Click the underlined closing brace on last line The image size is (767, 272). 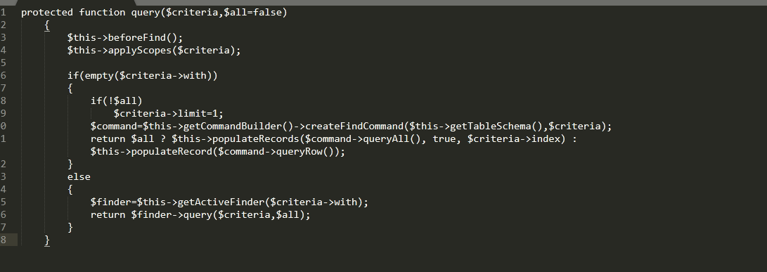[47, 240]
